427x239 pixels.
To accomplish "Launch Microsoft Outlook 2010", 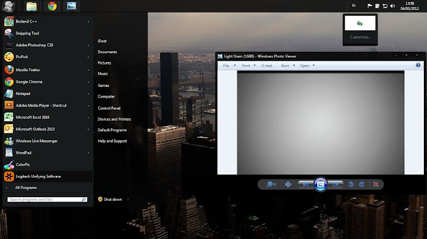I will (x=47, y=129).
